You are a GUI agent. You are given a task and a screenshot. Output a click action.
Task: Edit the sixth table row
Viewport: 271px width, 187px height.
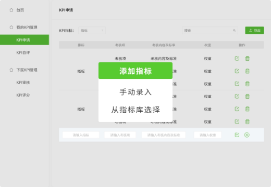[x=237, y=122]
